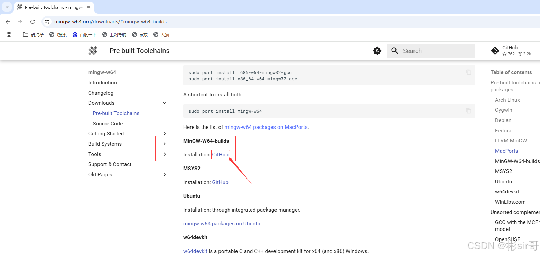Expand the Build Systems section

point(165,144)
